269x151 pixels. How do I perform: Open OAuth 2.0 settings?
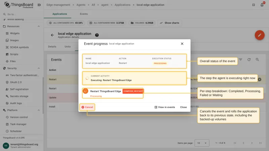point(16,82)
